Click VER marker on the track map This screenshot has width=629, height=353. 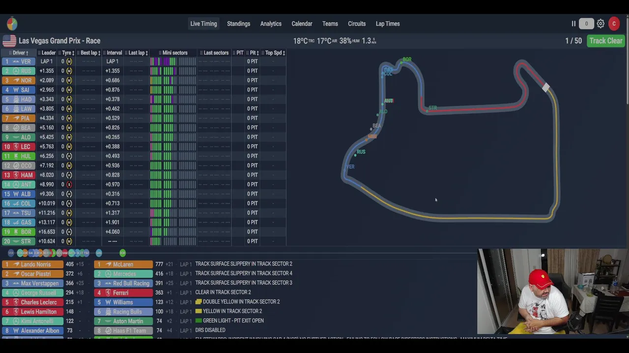click(348, 167)
